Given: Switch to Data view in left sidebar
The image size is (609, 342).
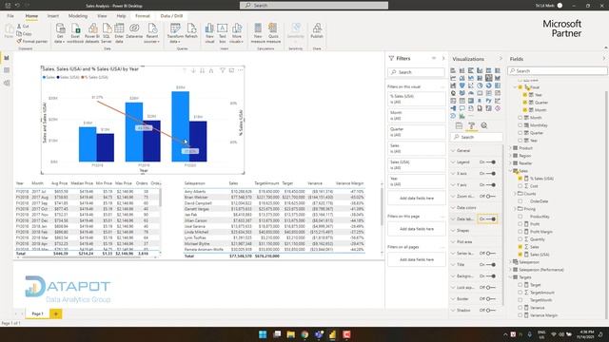Looking at the screenshot, I should tap(7, 70).
